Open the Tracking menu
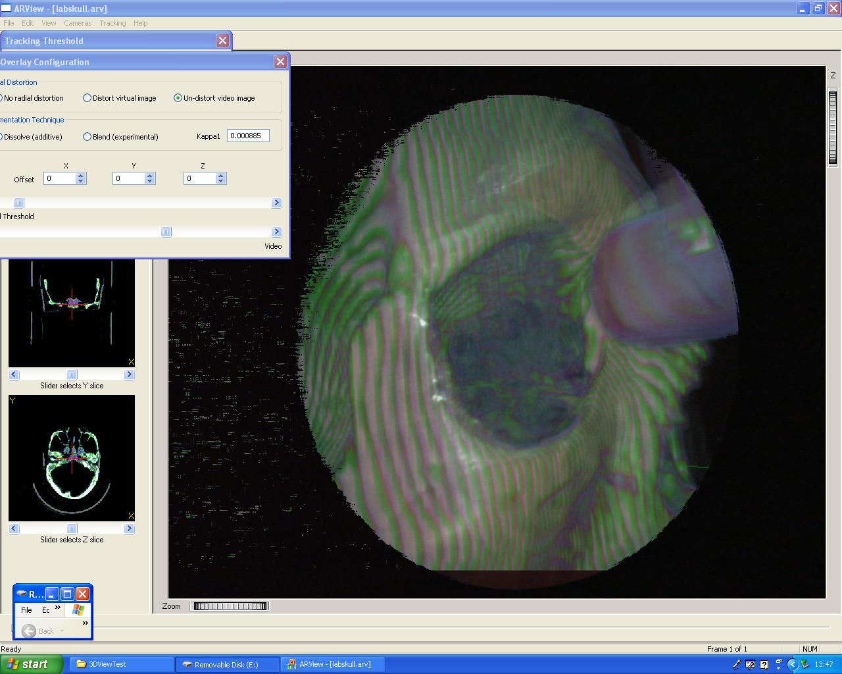This screenshot has height=674, width=842. coord(112,23)
